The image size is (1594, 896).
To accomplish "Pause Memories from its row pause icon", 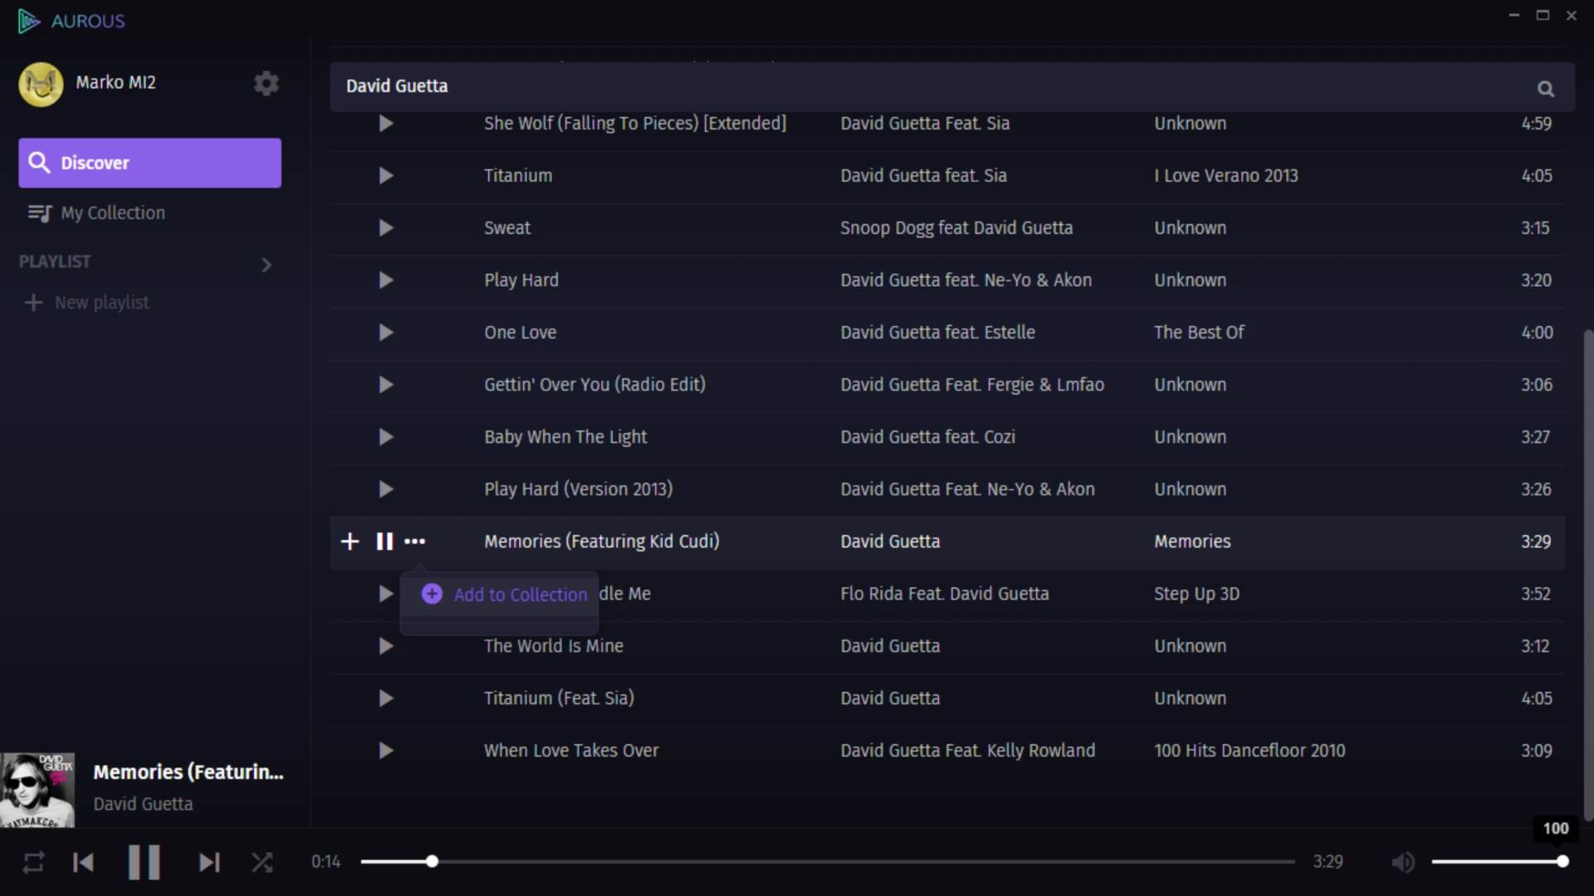I will [384, 542].
